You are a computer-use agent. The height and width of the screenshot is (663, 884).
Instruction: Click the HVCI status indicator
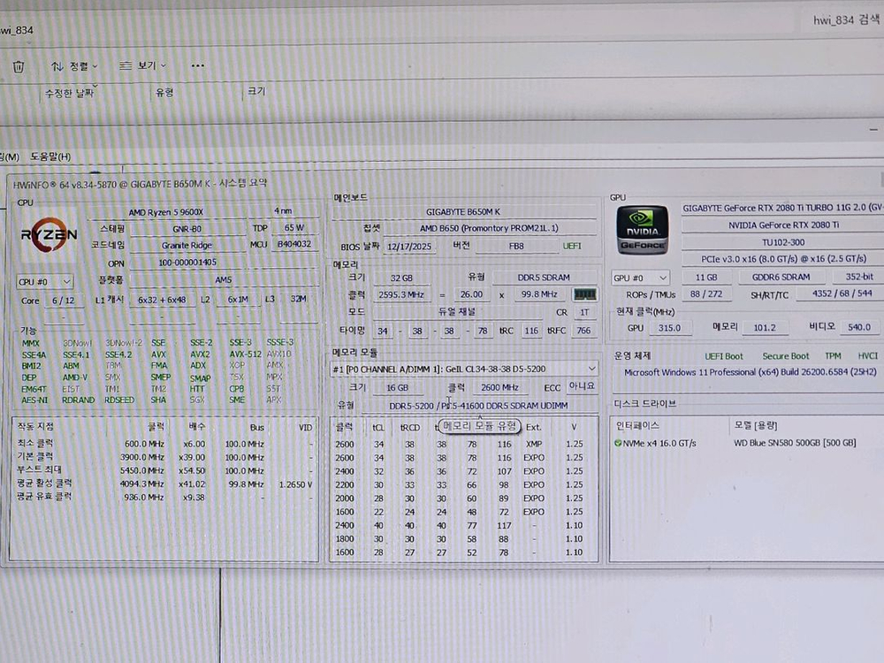click(x=867, y=355)
